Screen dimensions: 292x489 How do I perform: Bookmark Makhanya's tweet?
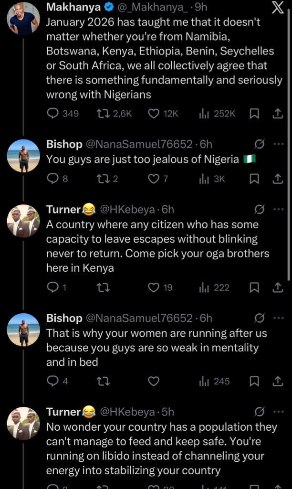(x=254, y=114)
